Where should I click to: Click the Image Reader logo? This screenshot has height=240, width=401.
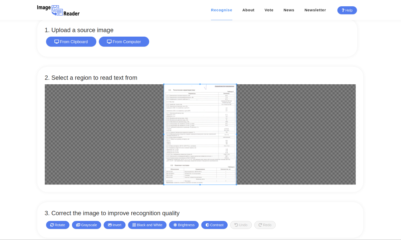click(58, 10)
